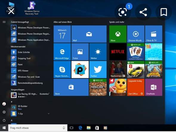Open the OneNote tile

pos(154,87)
